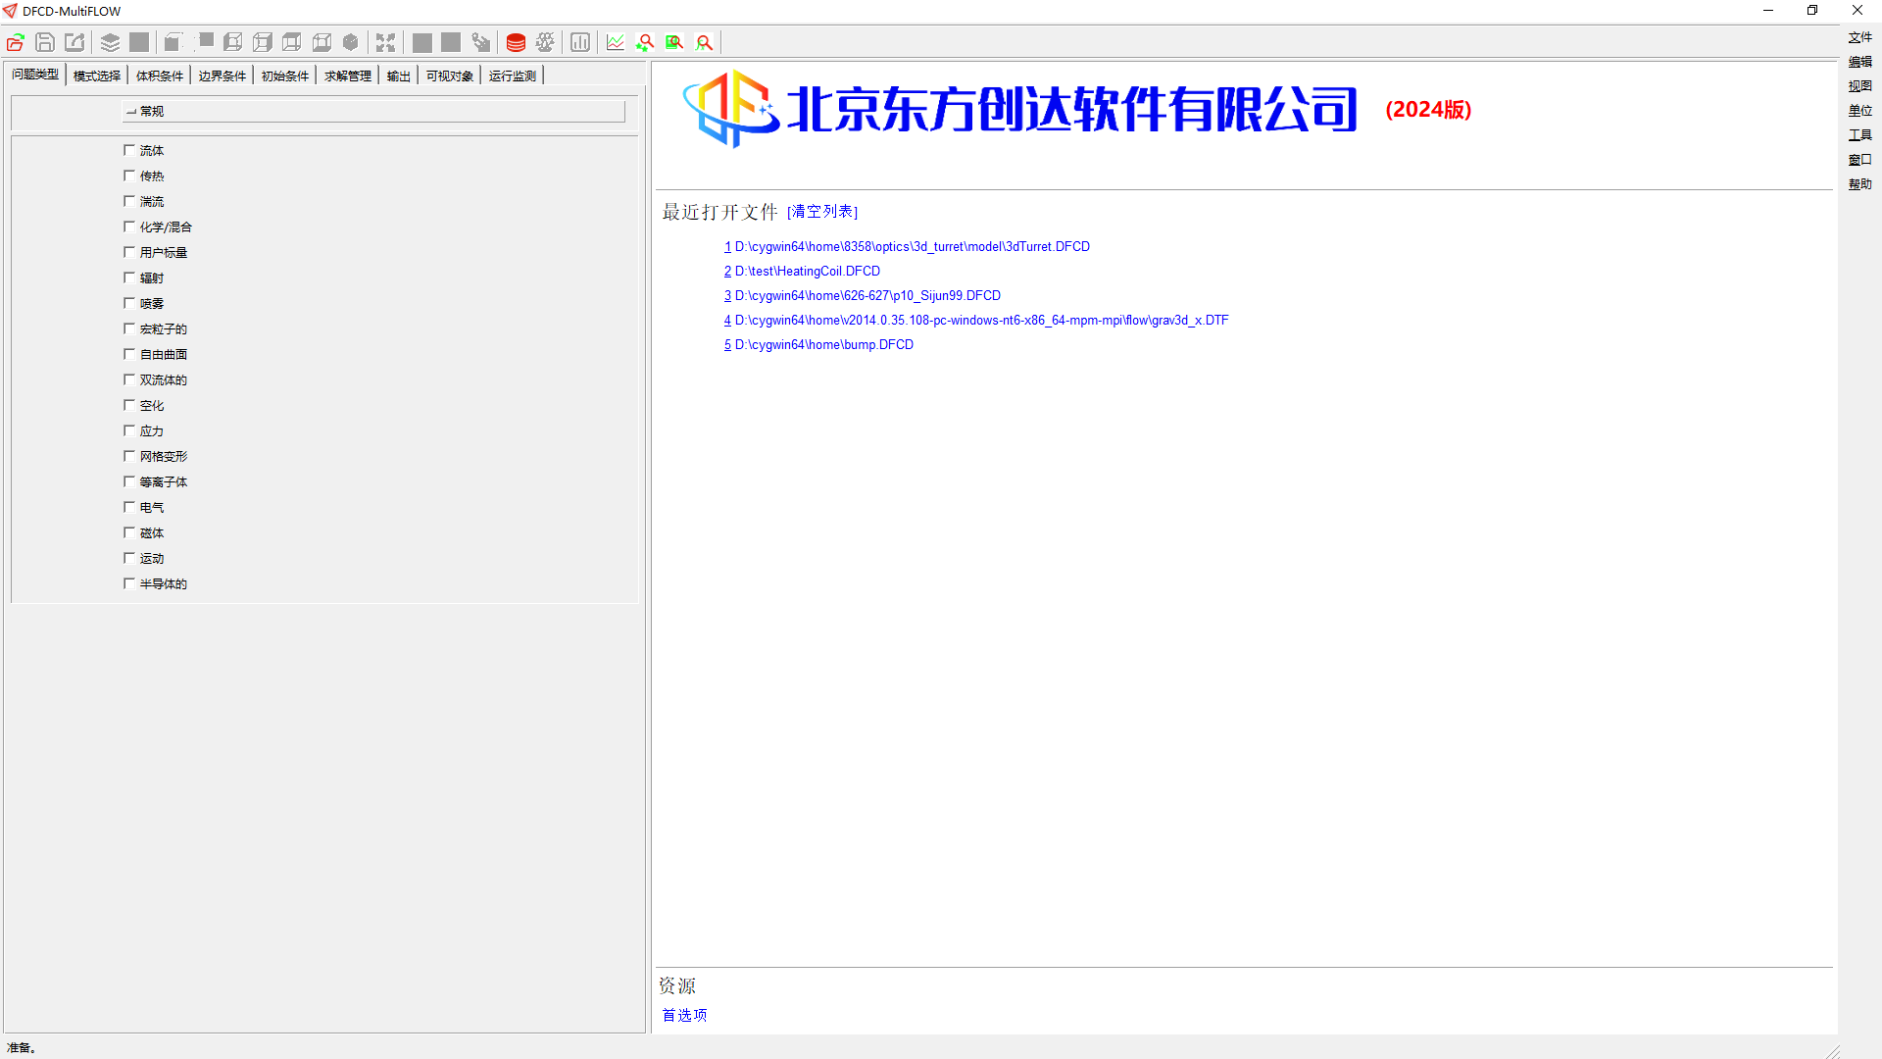Open the 工具 menu
This screenshot has width=1882, height=1059.
click(x=1859, y=135)
